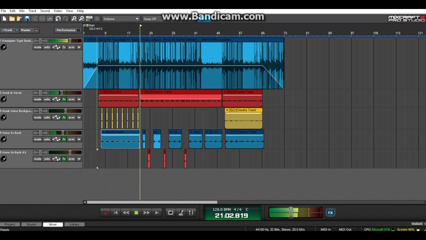Click the instrument icon of Hook & Verse track

coord(3,99)
